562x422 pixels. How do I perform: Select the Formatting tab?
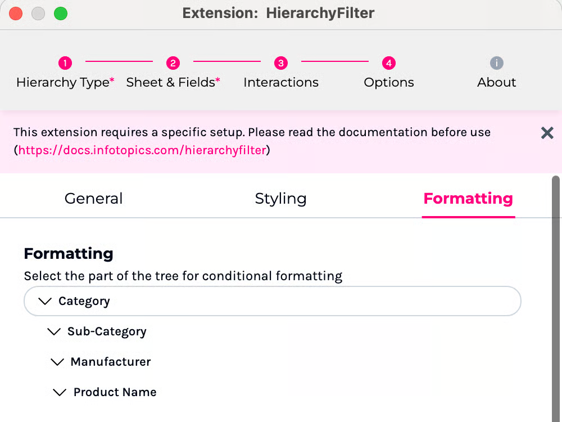[468, 199]
